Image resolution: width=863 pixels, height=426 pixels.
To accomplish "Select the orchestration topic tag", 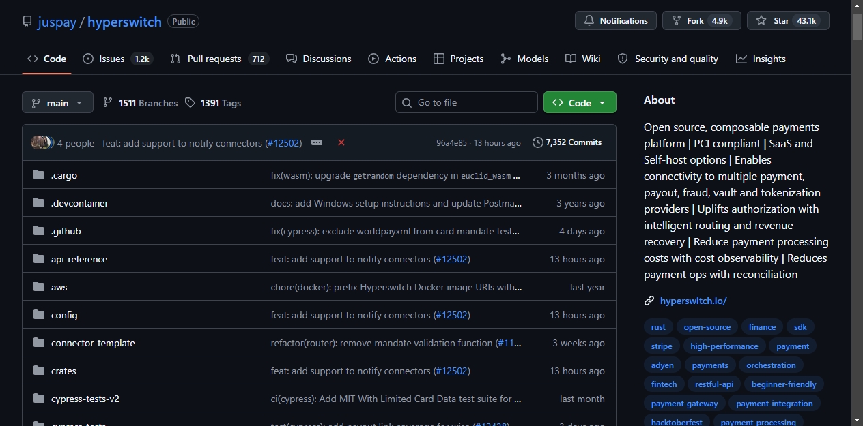I will [x=771, y=365].
